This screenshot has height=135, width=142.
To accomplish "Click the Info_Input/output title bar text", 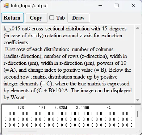I will 29,5.
